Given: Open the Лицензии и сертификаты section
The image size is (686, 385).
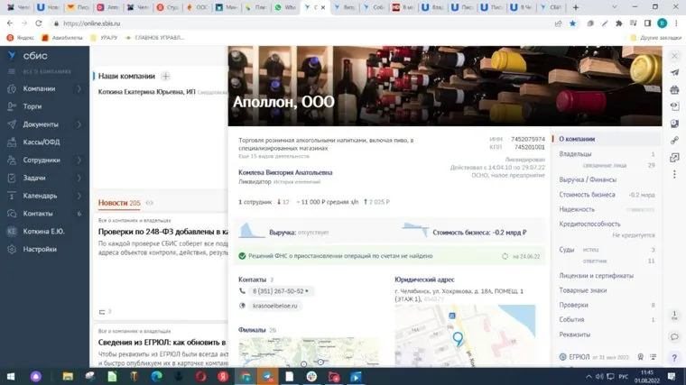Looking at the screenshot, I should (597, 276).
